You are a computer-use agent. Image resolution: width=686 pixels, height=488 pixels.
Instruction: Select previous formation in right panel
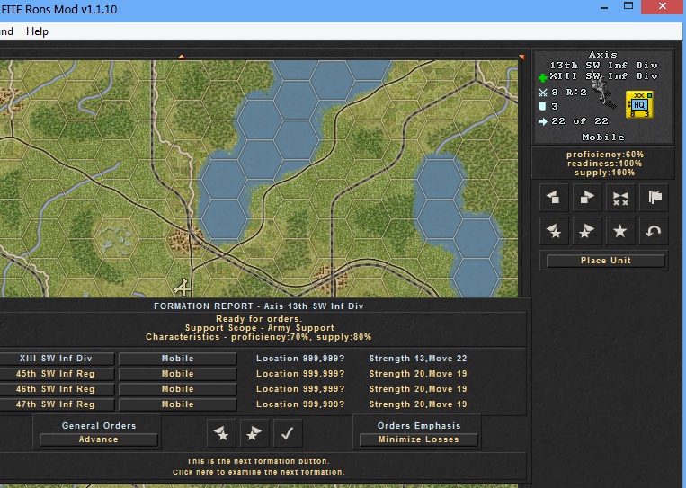tap(554, 230)
